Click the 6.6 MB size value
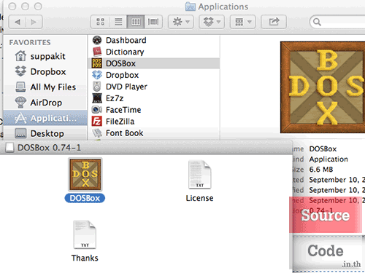 321,170
